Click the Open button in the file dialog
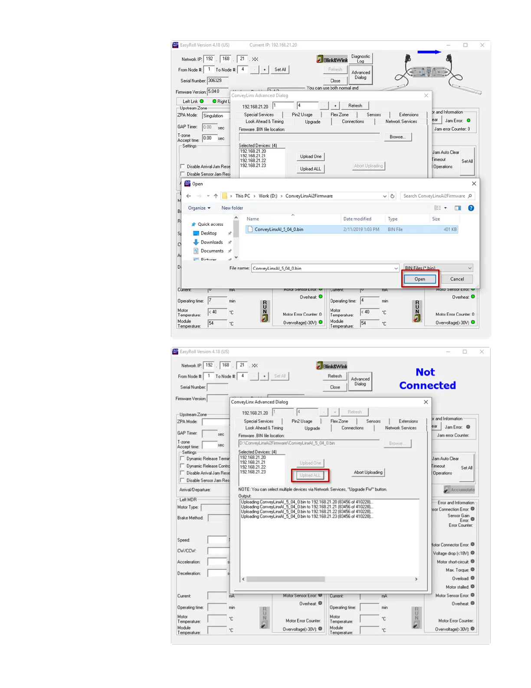This screenshot has height=688, width=531. click(x=420, y=279)
